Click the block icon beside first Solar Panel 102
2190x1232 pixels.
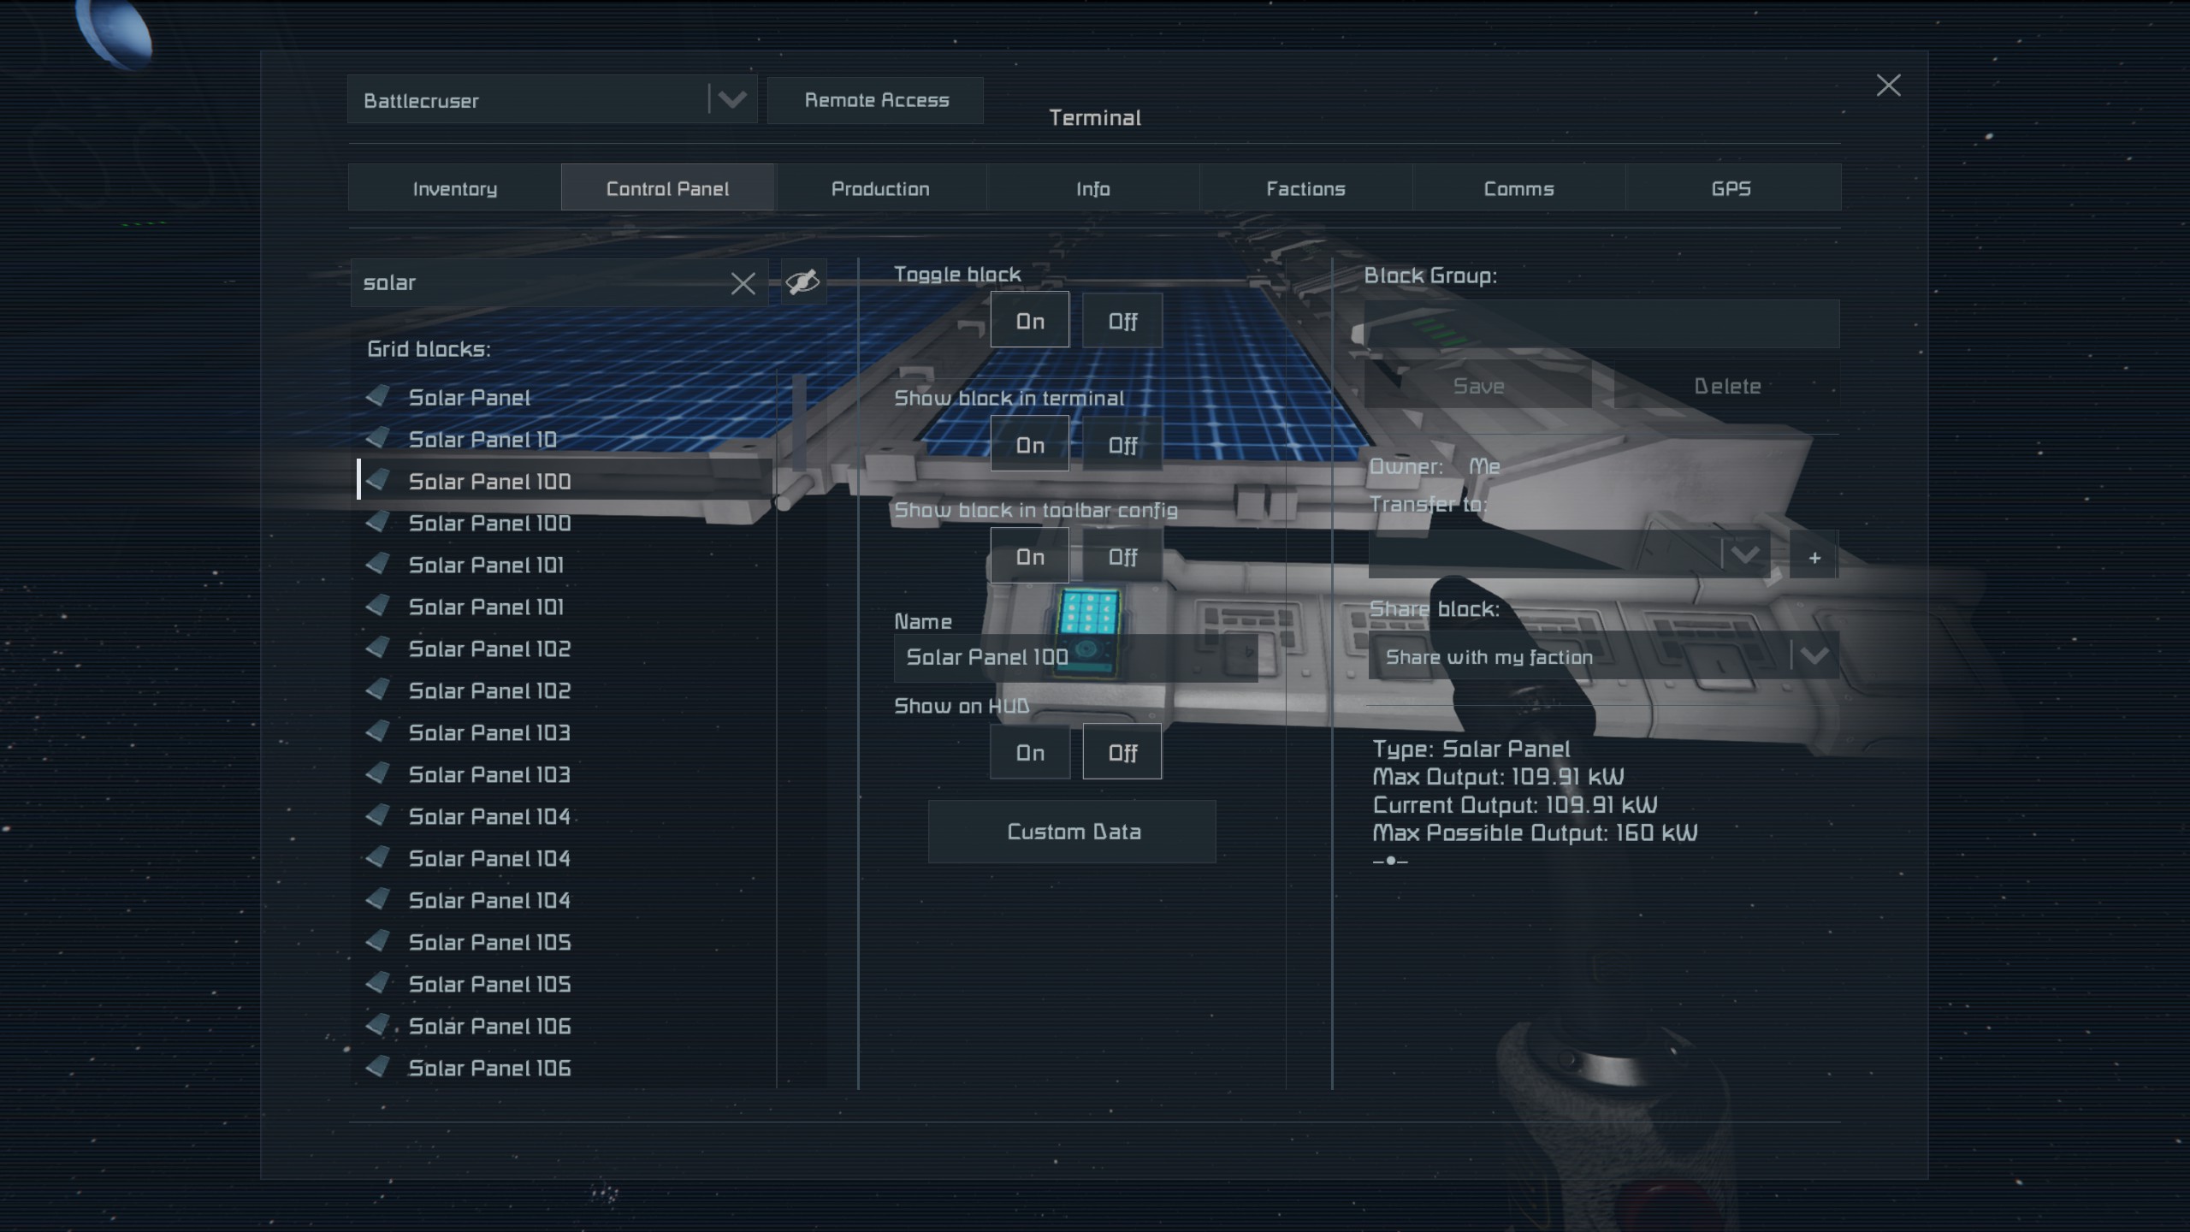pos(377,648)
